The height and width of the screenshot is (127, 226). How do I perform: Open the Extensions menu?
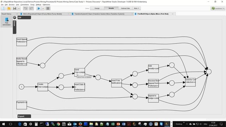pos(46,5)
